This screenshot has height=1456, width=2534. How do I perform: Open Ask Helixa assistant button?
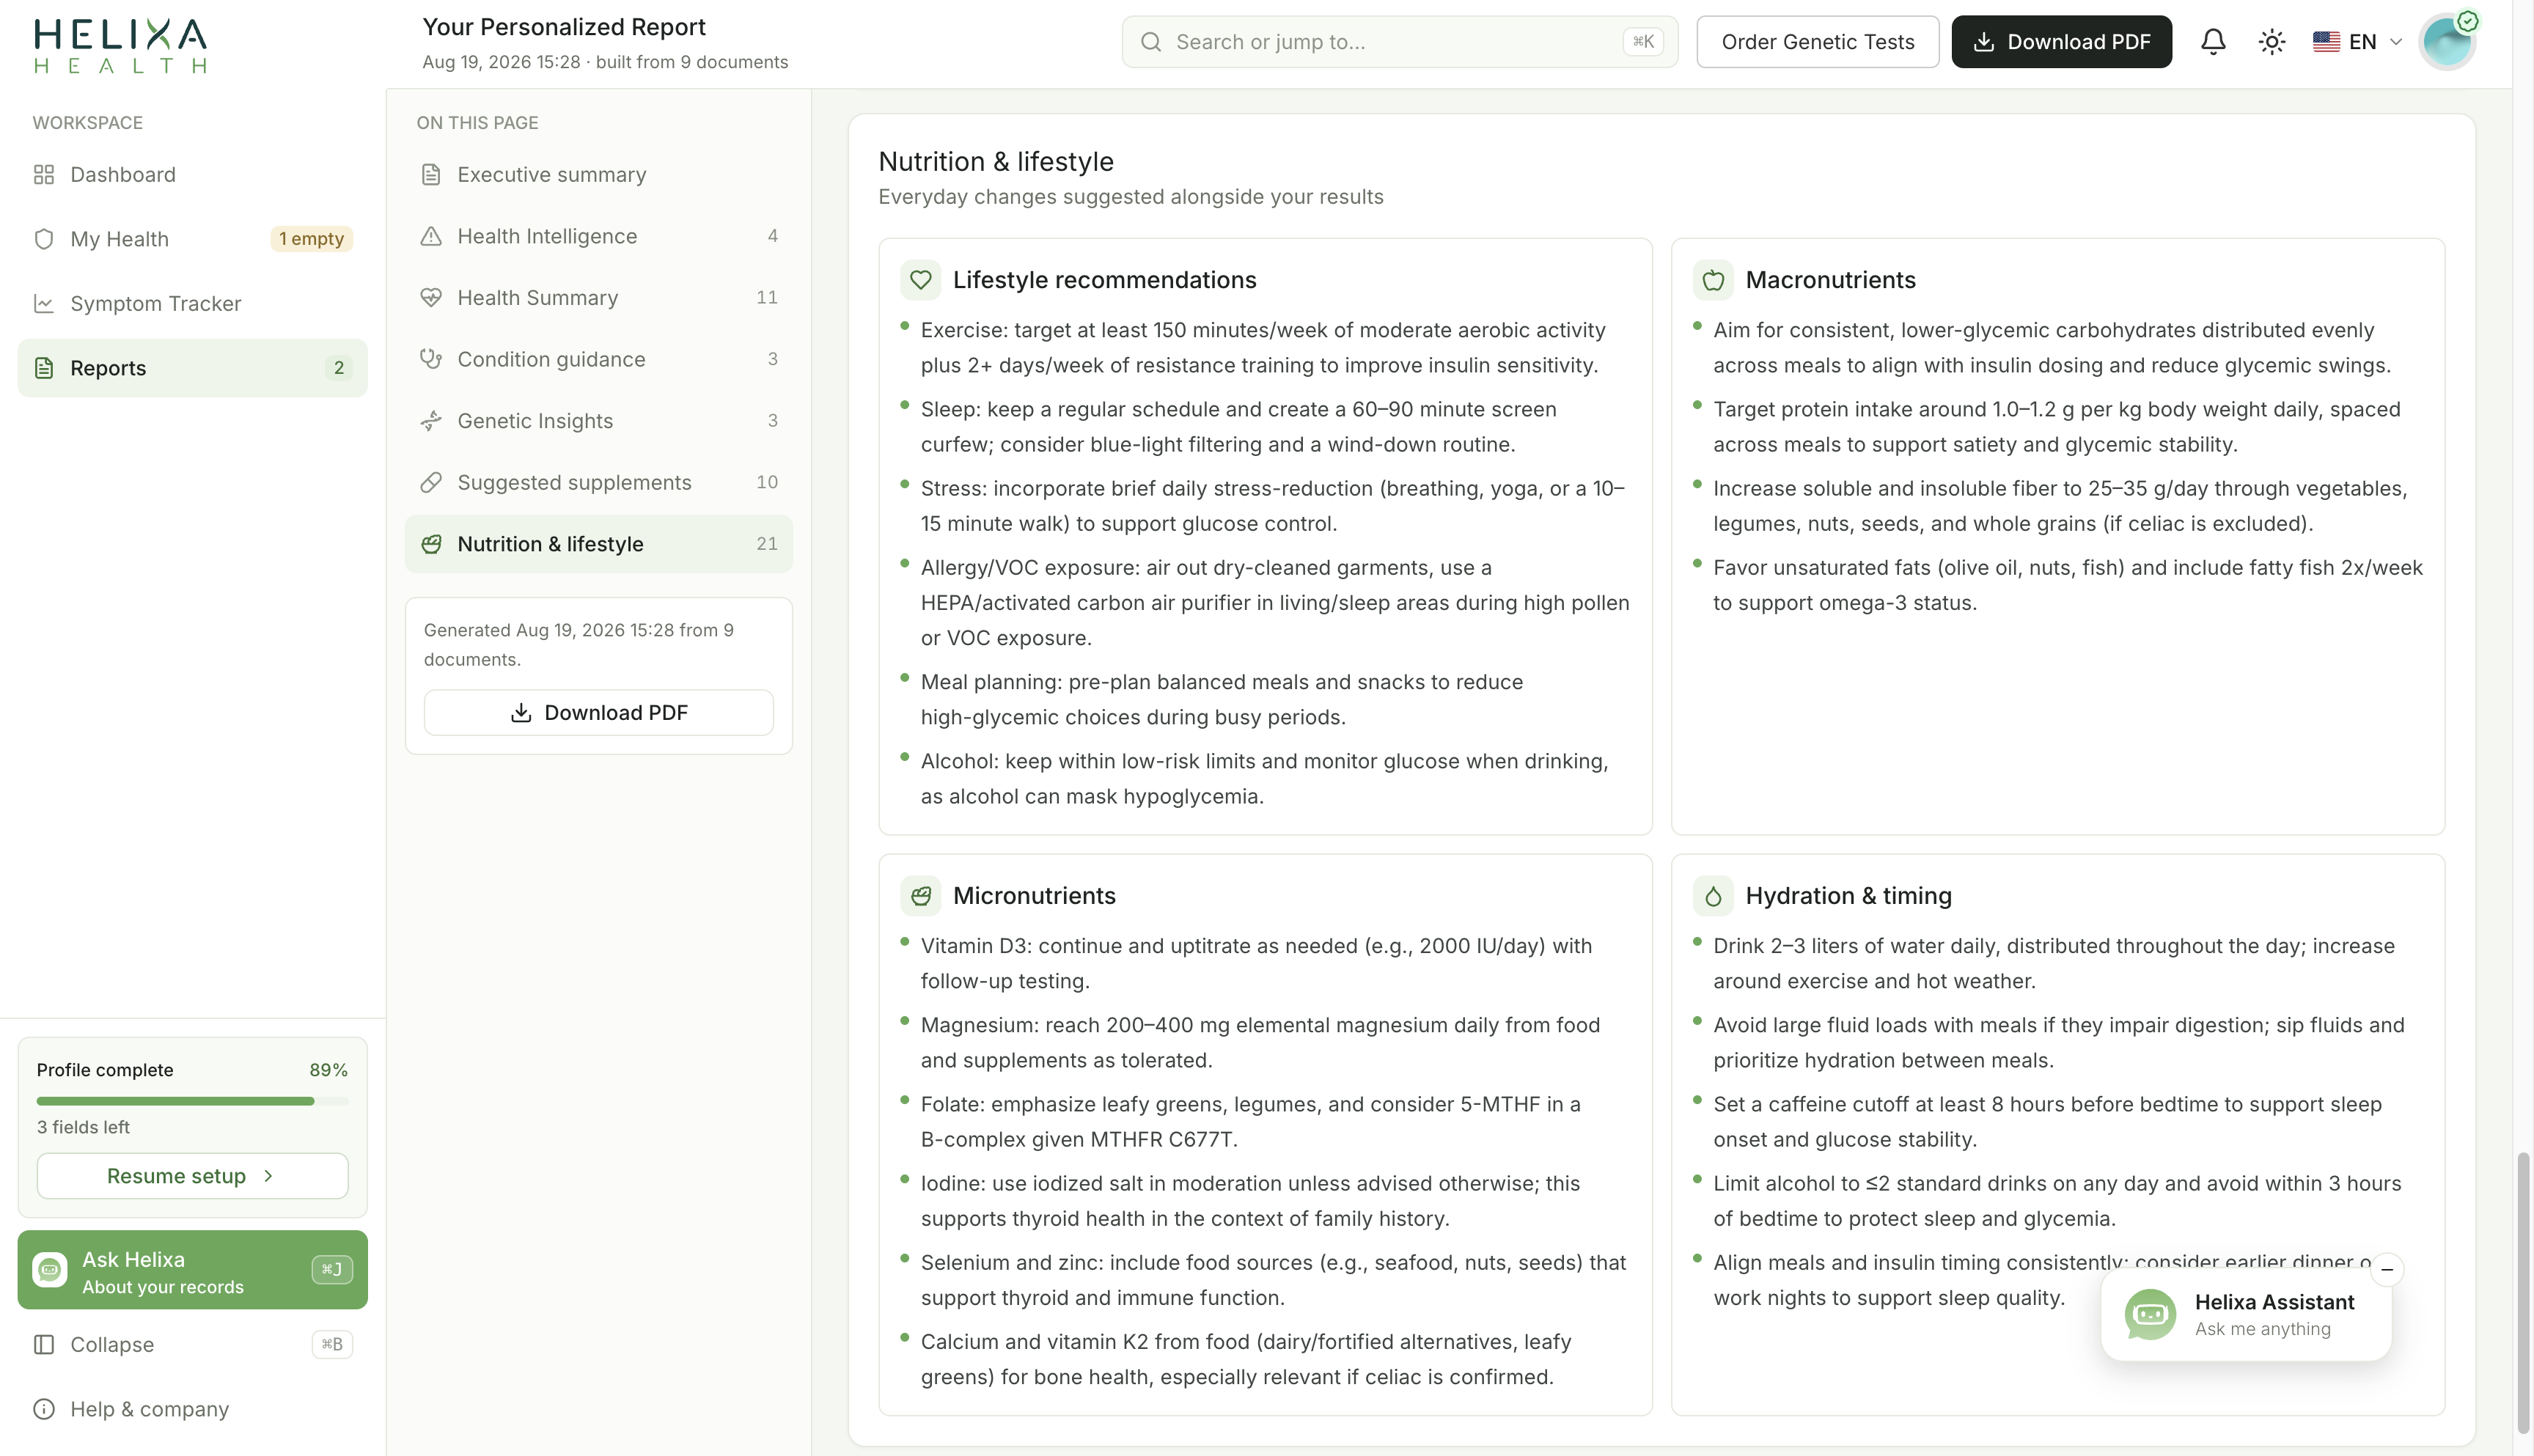192,1270
